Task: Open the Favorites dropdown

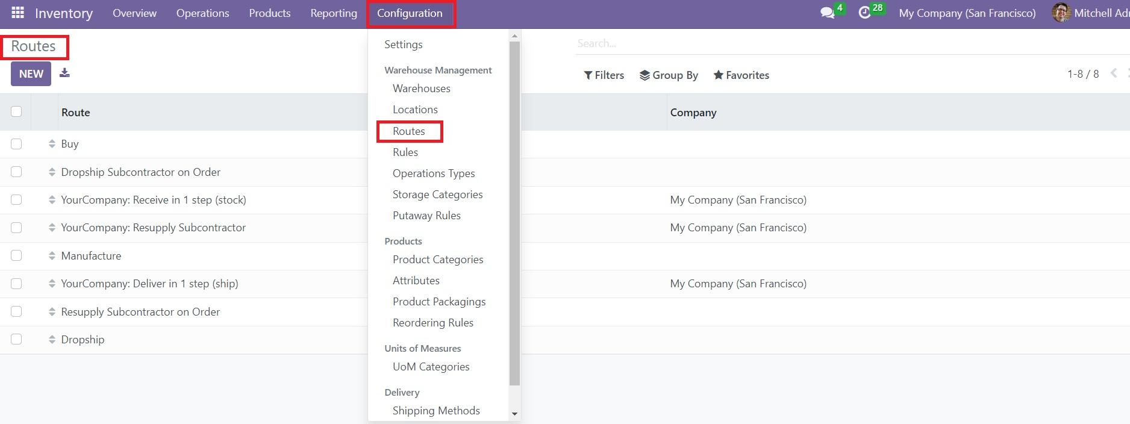Action: point(741,75)
